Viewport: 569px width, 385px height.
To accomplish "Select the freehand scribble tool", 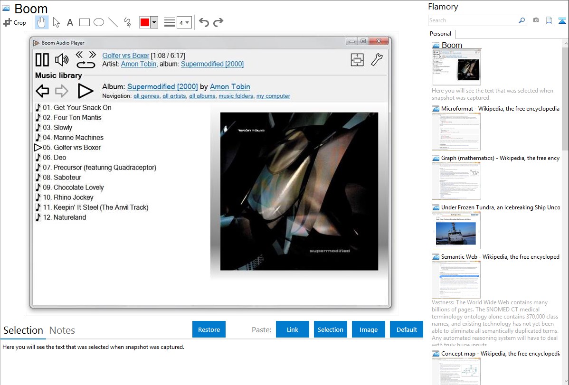I will pos(127,22).
